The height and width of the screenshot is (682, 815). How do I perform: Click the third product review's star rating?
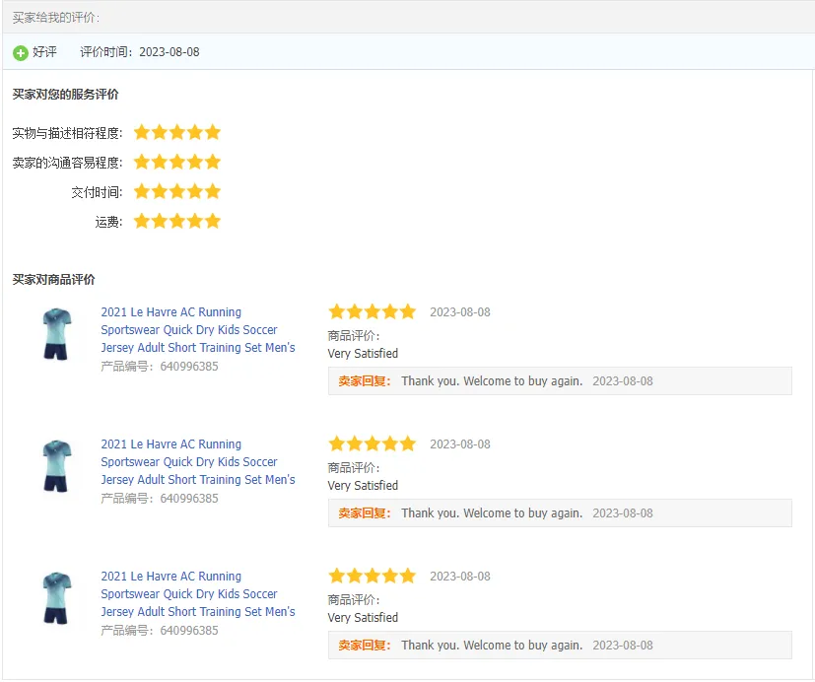pyautogui.click(x=372, y=576)
